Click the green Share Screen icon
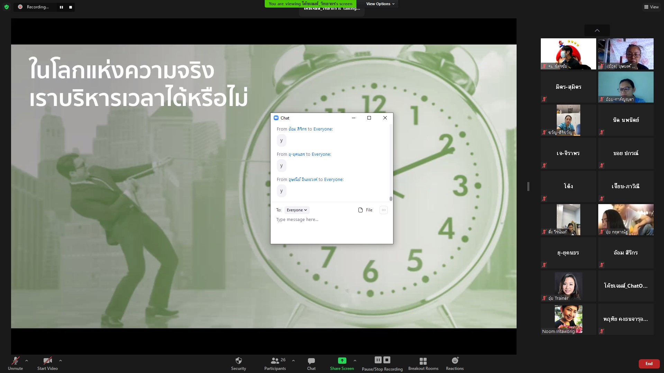Screen dimensions: 664x373 tap(342, 361)
